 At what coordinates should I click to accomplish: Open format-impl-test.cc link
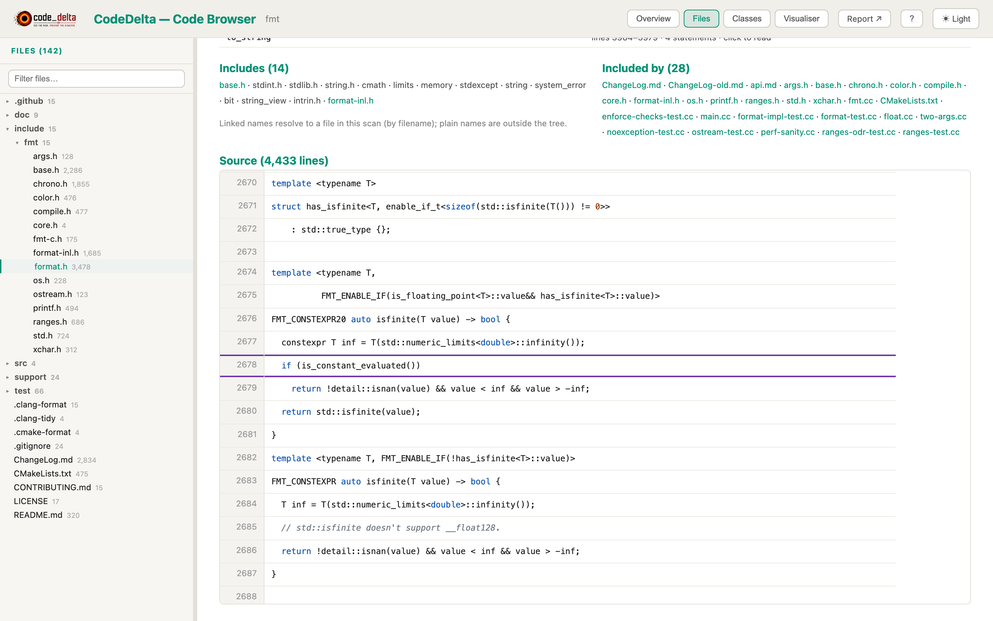click(x=775, y=117)
